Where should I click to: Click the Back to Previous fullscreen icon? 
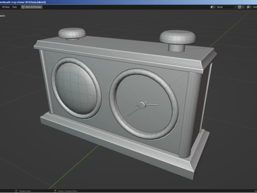pyautogui.click(x=23, y=7)
